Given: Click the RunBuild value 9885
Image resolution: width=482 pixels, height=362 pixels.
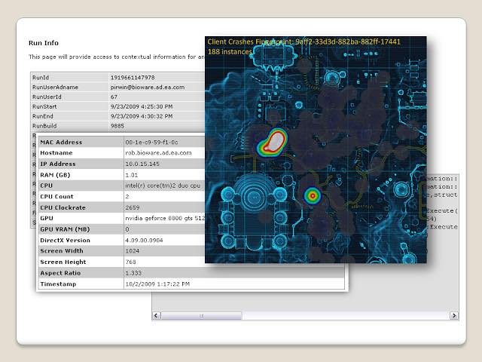Looking at the screenshot, I should (x=117, y=126).
